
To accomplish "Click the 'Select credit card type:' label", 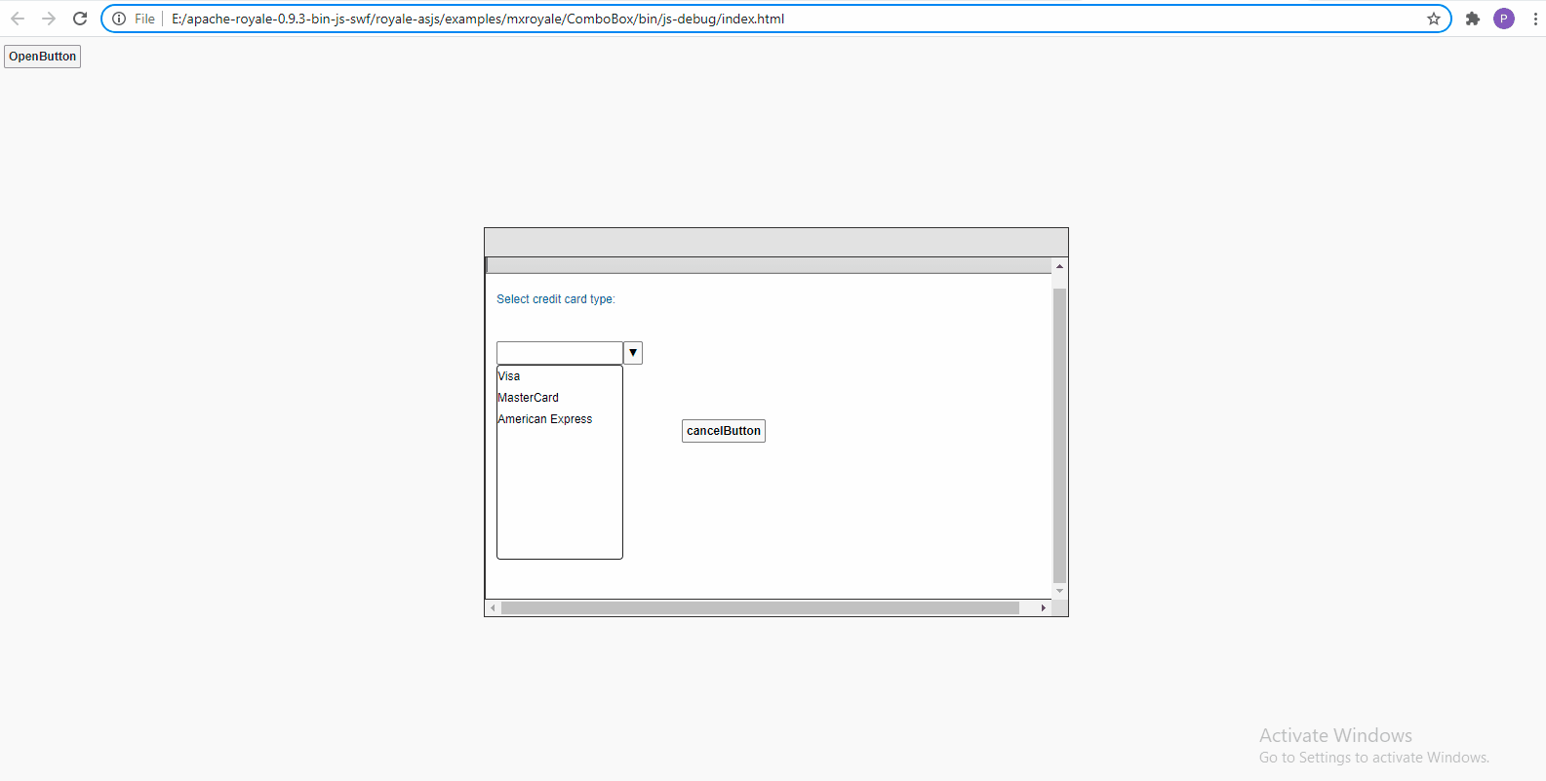I will point(556,299).
